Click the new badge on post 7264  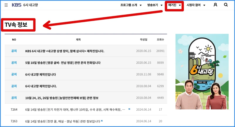(x=129, y=109)
